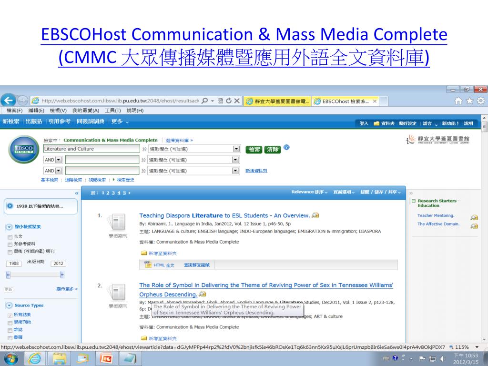Click the 2012 end year field
The width and height of the screenshot is (488, 366).
coord(58,263)
